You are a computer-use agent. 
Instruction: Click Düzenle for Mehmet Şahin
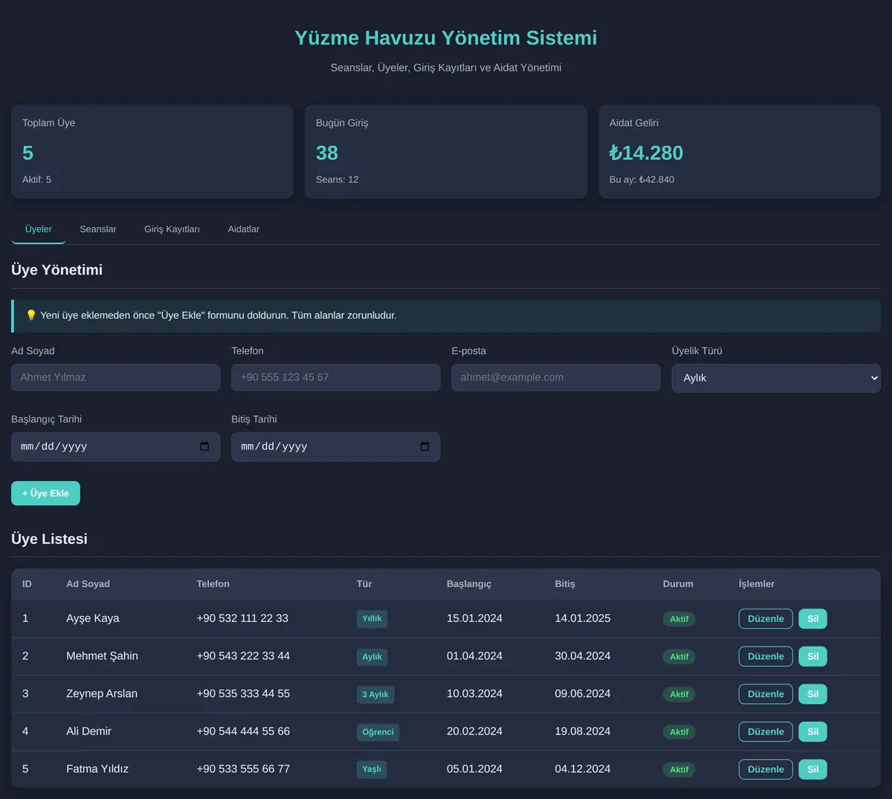point(766,656)
